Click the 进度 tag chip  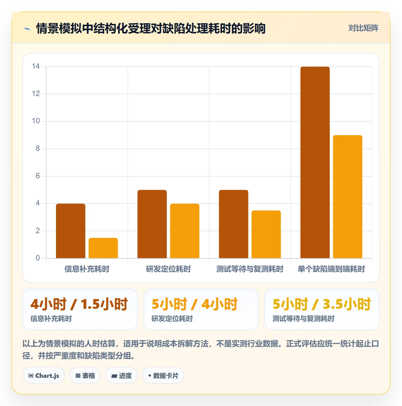pyautogui.click(x=121, y=376)
